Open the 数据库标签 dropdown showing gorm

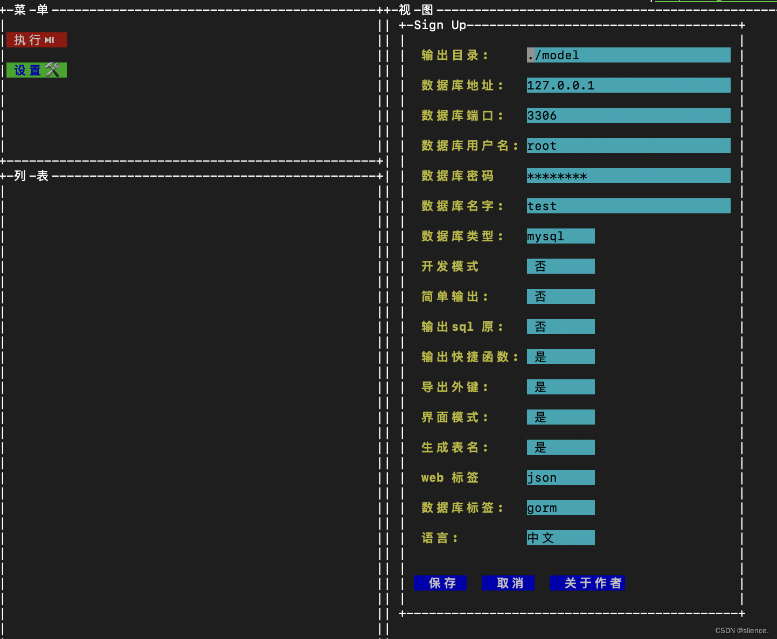[x=560, y=508]
